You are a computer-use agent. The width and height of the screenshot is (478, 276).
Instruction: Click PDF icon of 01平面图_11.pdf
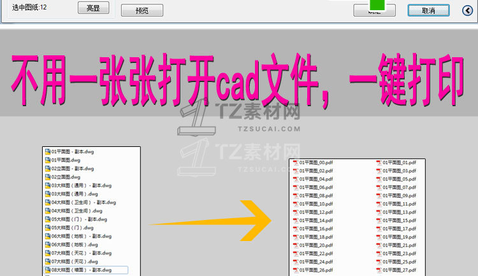tap(379, 204)
